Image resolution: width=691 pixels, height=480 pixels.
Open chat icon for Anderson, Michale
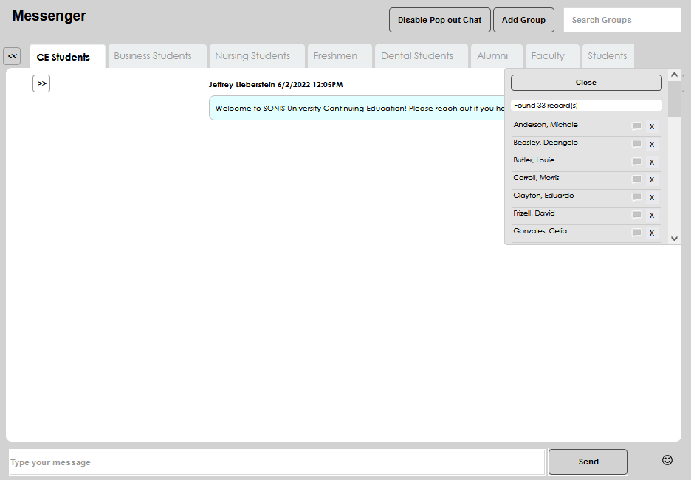tap(636, 126)
